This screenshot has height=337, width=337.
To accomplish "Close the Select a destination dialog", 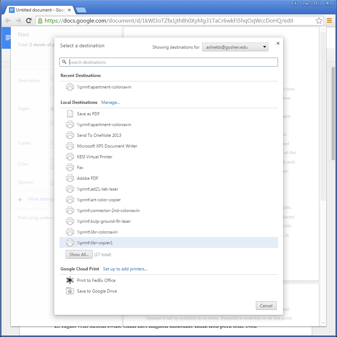I will (x=278, y=43).
